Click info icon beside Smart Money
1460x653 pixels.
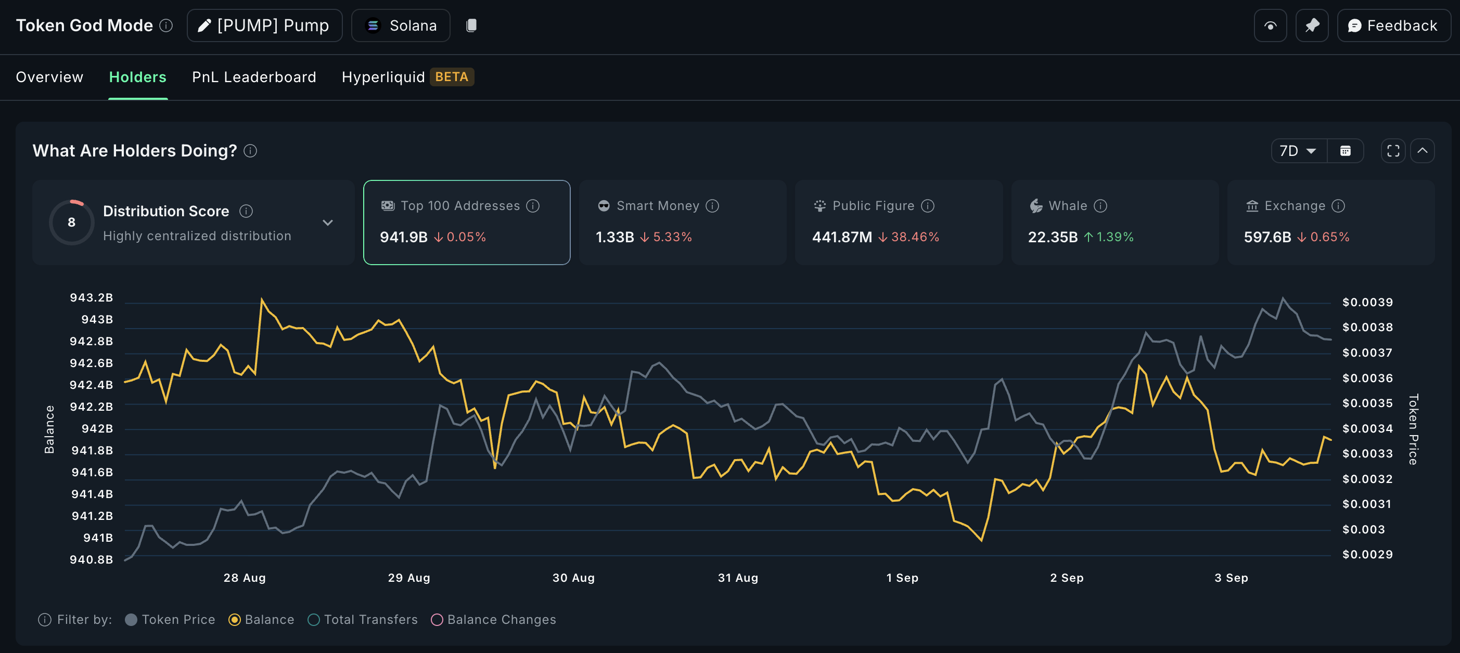[x=712, y=205]
